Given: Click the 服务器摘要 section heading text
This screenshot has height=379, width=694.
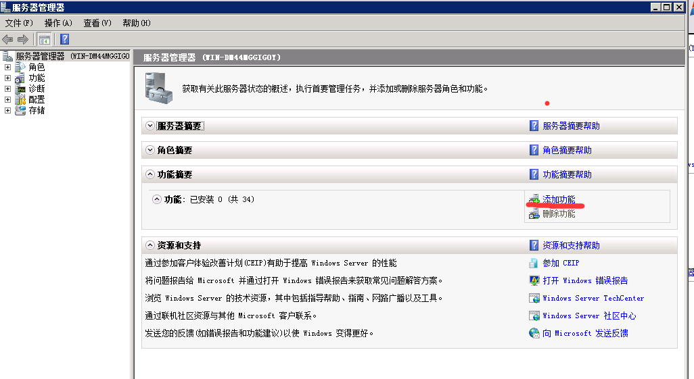Looking at the screenshot, I should [180, 126].
